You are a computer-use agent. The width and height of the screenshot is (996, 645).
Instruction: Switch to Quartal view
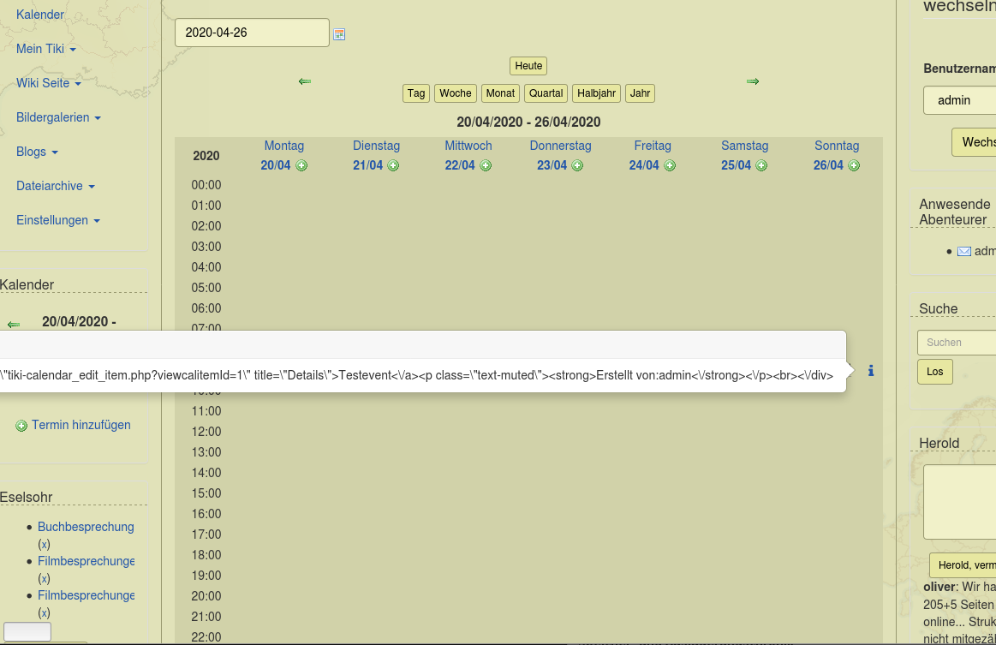tap(546, 93)
